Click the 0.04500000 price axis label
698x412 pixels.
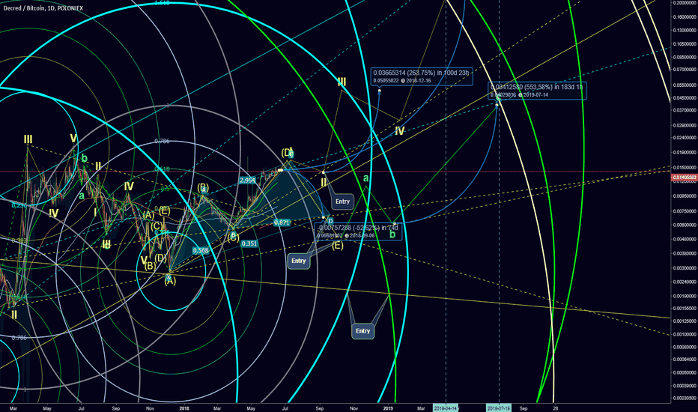685,98
